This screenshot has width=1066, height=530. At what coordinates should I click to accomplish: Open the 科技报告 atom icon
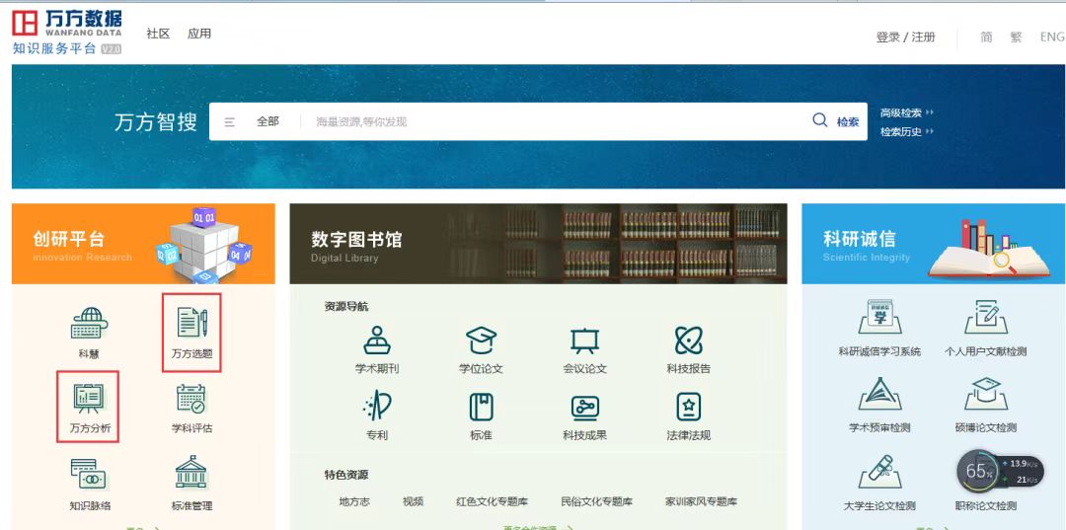(x=689, y=340)
